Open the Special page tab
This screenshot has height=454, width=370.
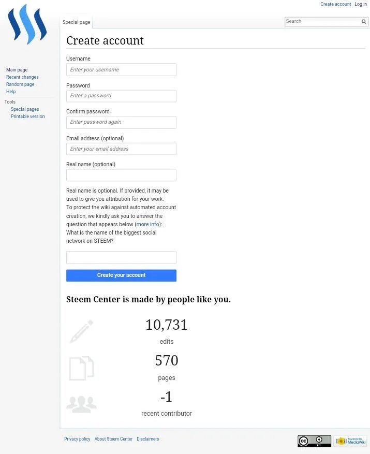(x=77, y=22)
